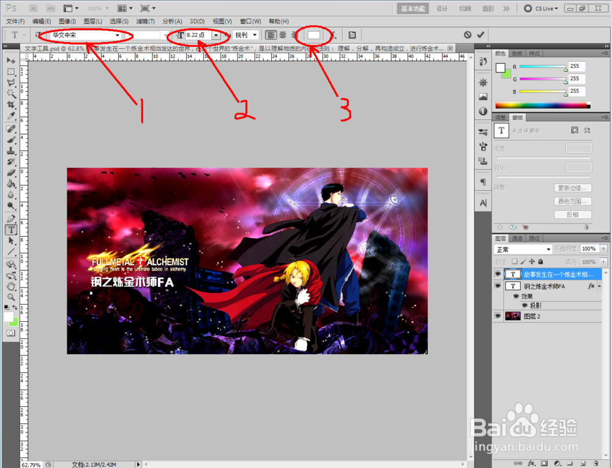This screenshot has width=612, height=468.
Task: Hide the 故事发生在 text layer
Action: point(498,274)
